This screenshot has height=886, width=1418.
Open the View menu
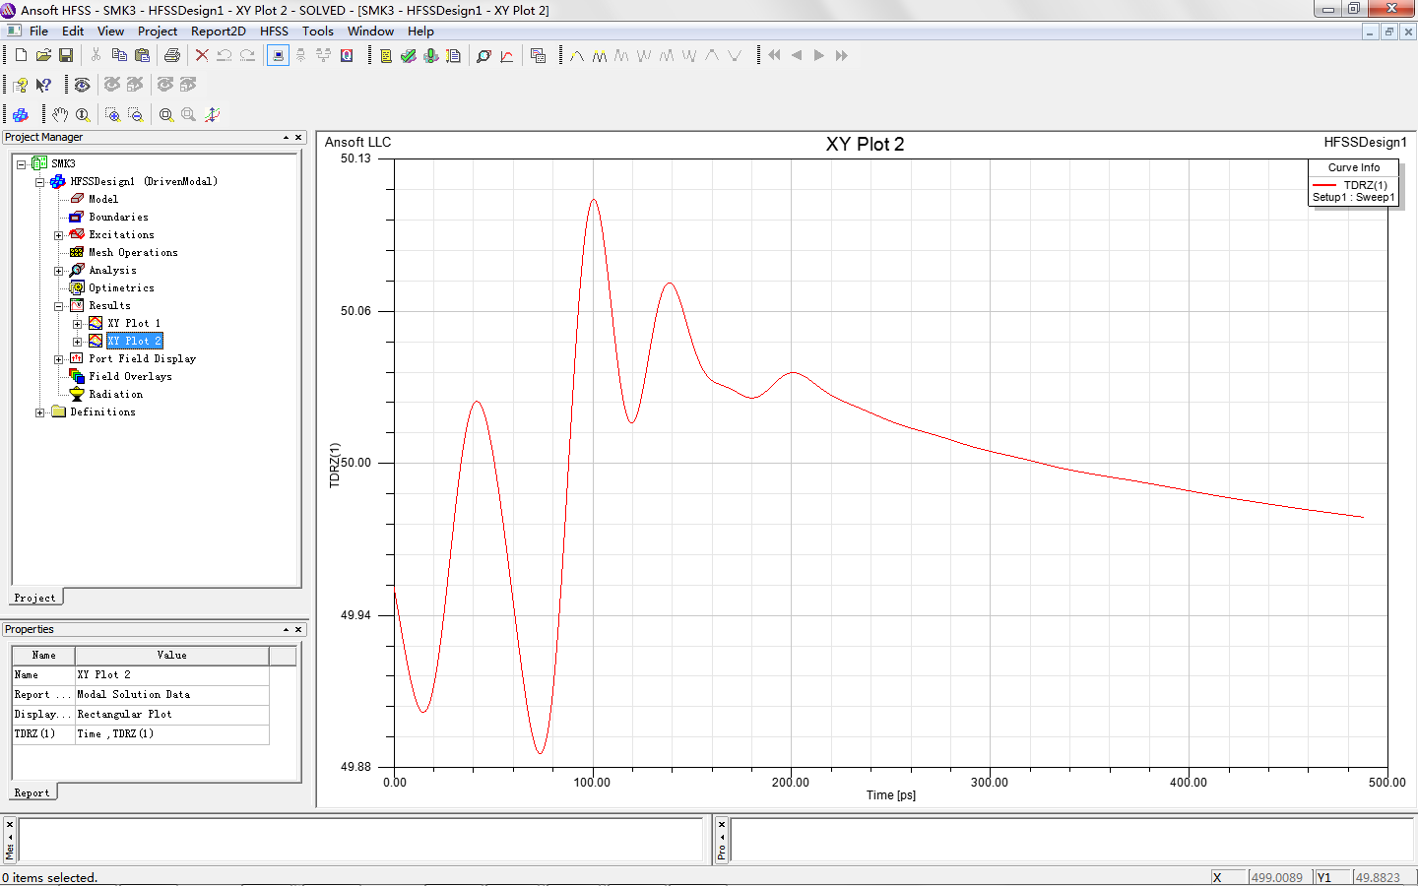[x=110, y=32]
